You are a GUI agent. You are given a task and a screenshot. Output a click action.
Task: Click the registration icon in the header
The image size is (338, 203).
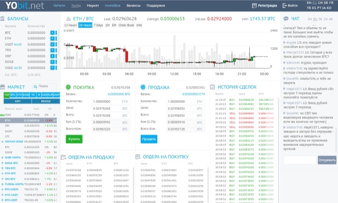coord(254,6)
